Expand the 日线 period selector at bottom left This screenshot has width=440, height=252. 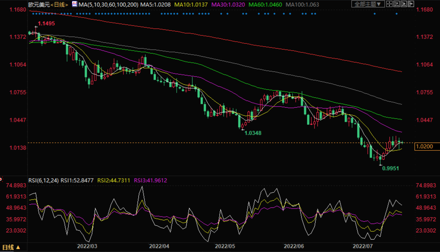click(x=11, y=247)
